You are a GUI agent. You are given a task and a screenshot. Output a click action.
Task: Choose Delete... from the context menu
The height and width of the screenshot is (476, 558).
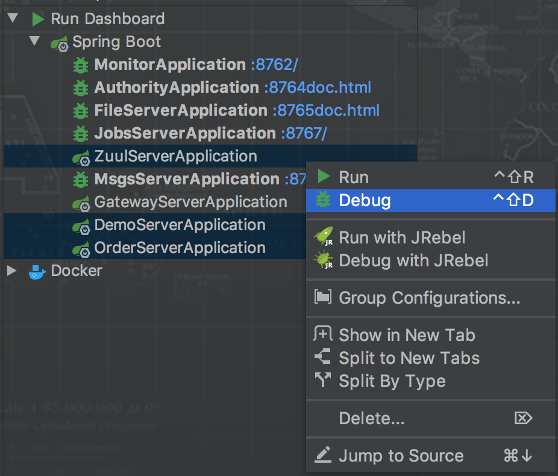431,418
